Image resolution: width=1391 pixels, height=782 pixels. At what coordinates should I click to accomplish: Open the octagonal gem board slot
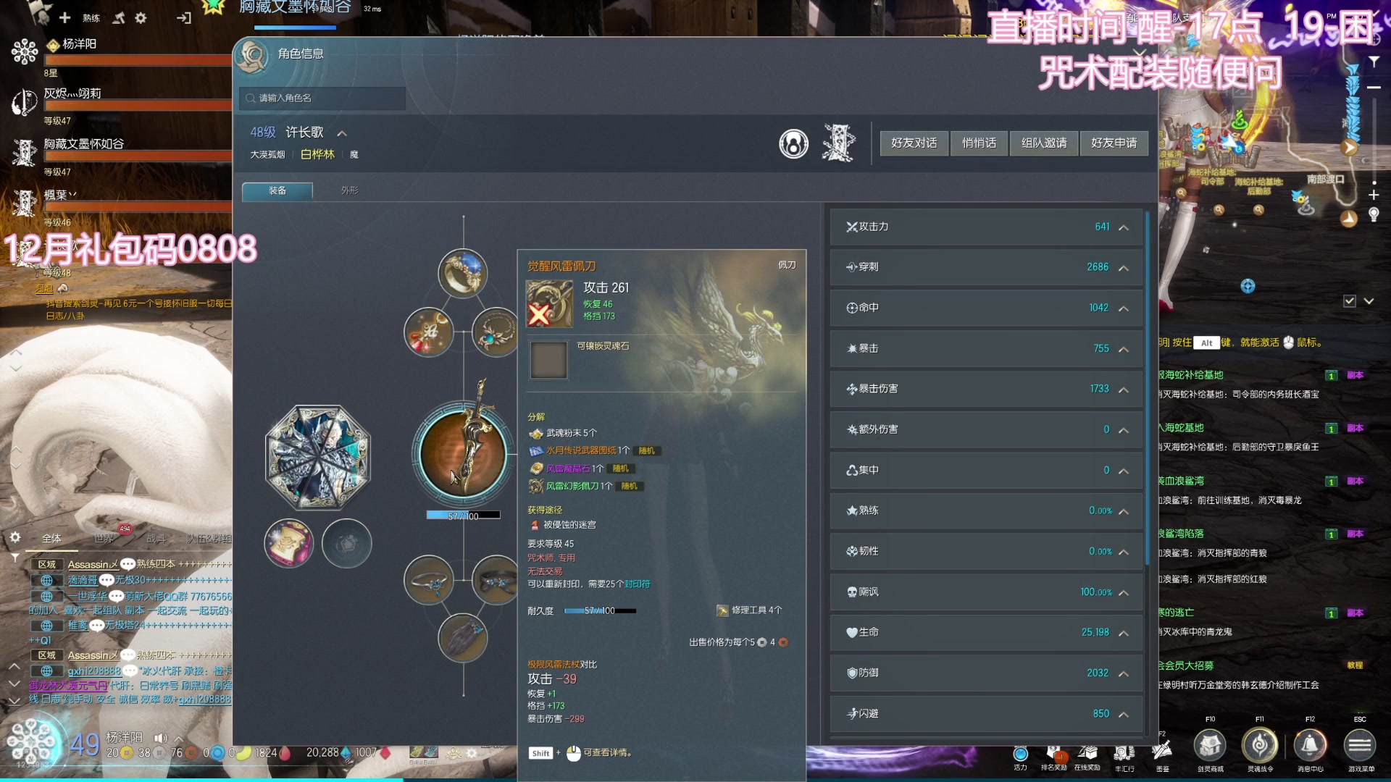tap(318, 457)
